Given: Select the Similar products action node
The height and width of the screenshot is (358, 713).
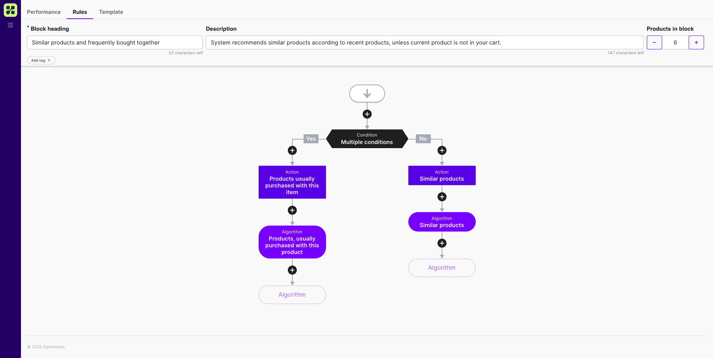Looking at the screenshot, I should click(442, 175).
